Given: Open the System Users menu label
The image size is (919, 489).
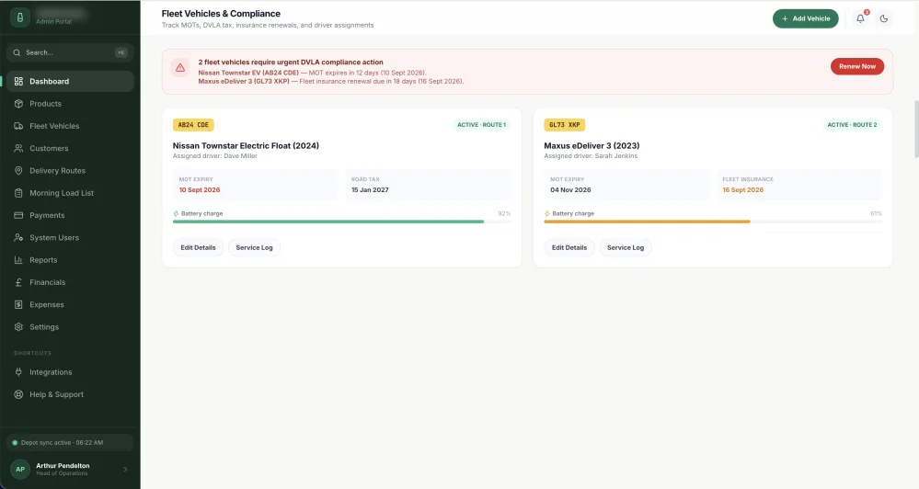Looking at the screenshot, I should point(54,237).
